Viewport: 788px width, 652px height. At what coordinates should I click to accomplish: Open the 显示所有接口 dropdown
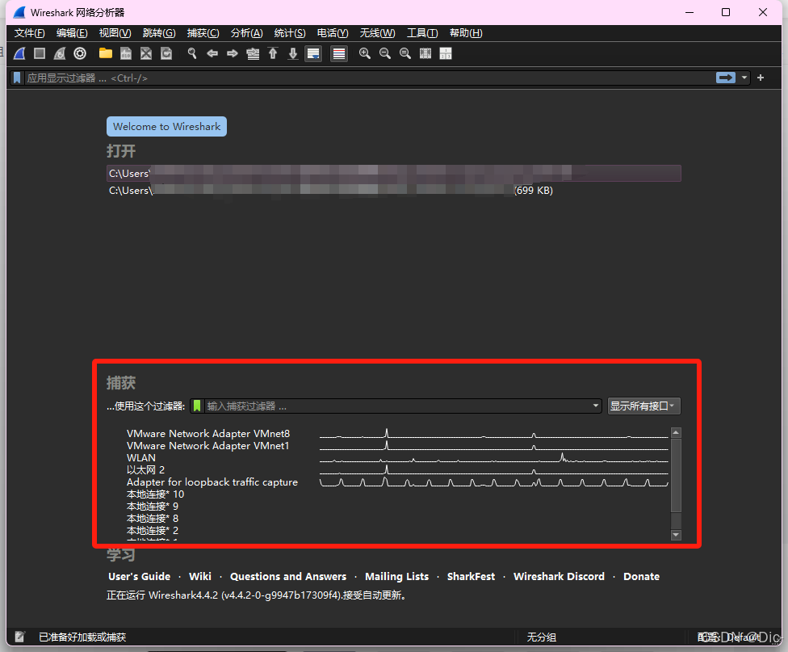coord(643,406)
